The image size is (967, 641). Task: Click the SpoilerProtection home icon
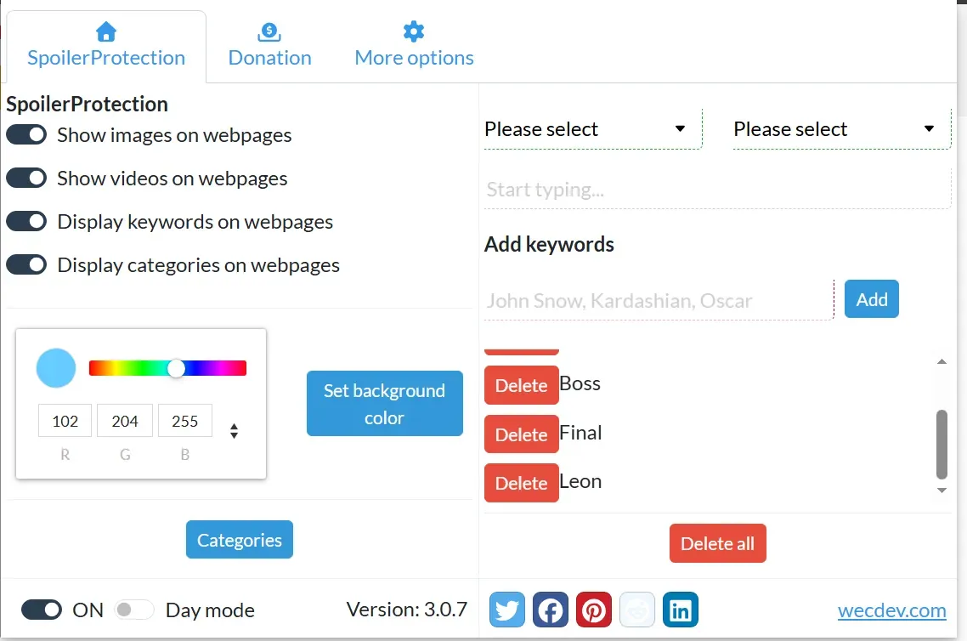(106, 31)
